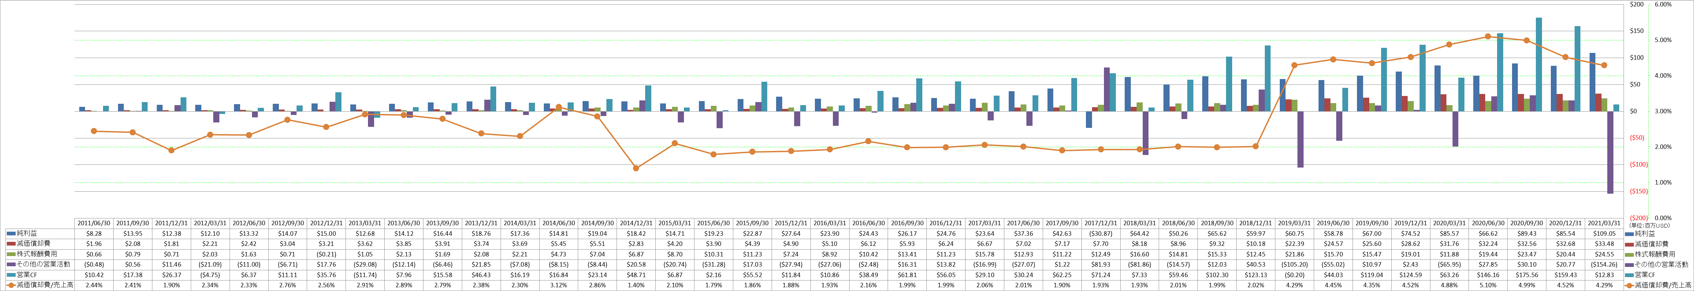The image size is (1694, 291).
Task: Click the $123.13 operating cash flow cell
Action: (1255, 275)
